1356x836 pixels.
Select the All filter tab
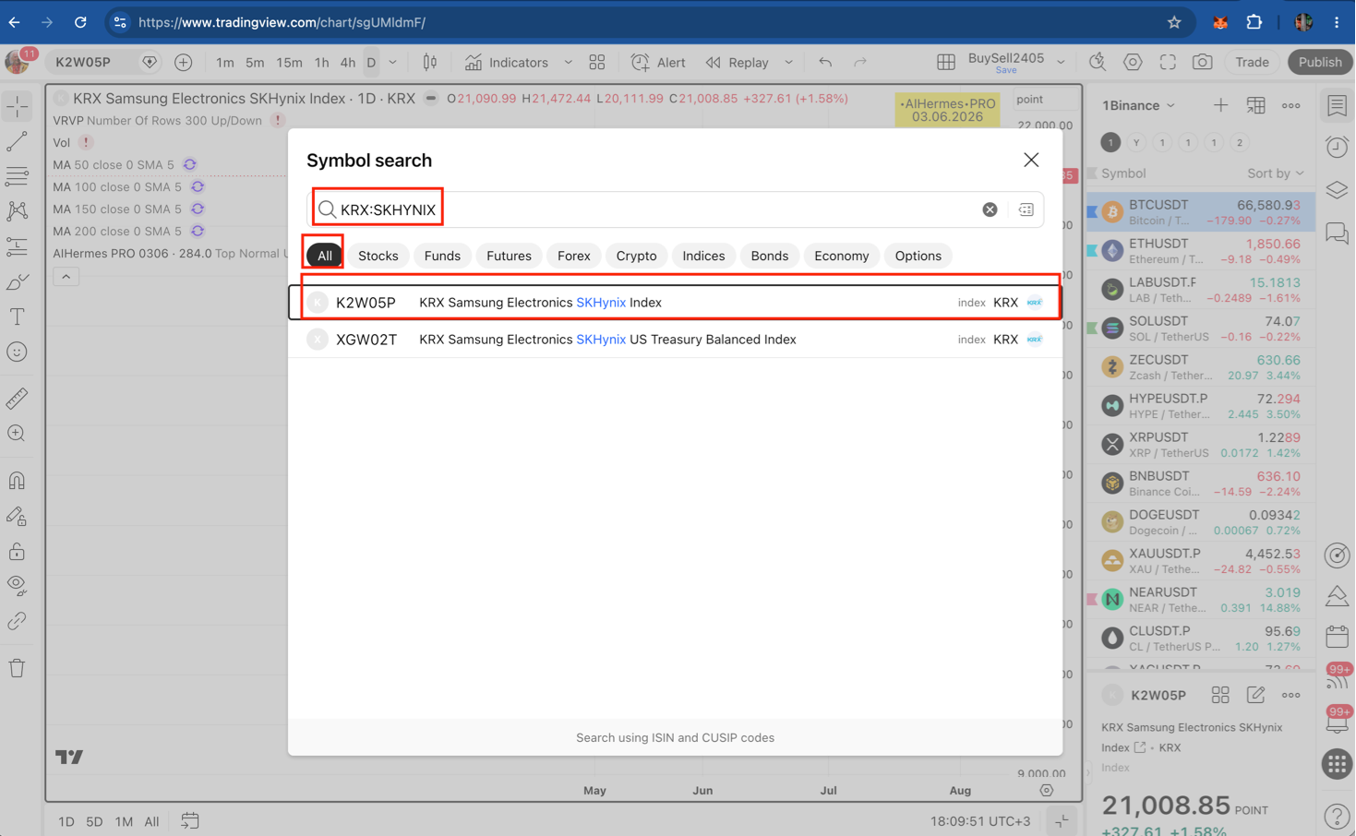(325, 256)
